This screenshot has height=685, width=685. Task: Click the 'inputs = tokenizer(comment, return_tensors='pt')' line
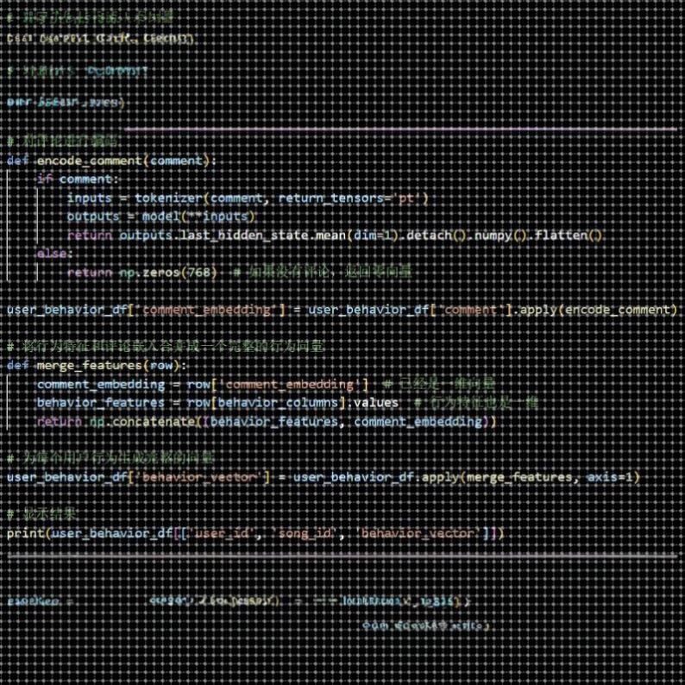coord(248,198)
